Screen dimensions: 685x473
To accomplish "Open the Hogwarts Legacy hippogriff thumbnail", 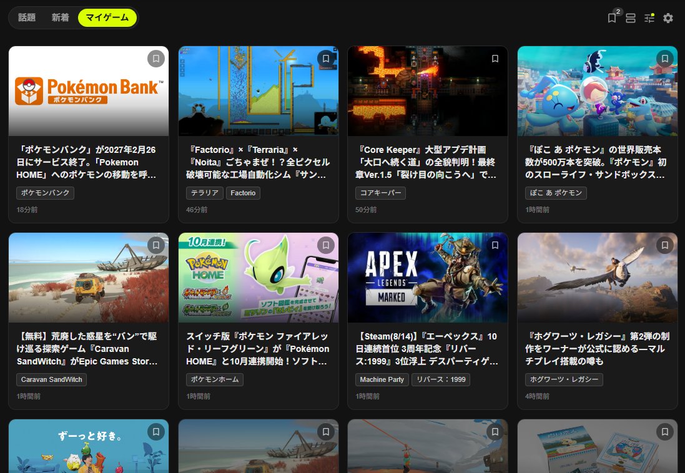I will pos(597,278).
